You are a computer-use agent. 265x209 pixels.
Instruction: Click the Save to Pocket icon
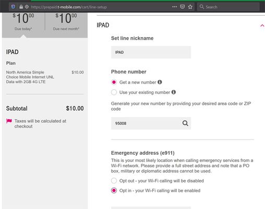click(x=182, y=7)
